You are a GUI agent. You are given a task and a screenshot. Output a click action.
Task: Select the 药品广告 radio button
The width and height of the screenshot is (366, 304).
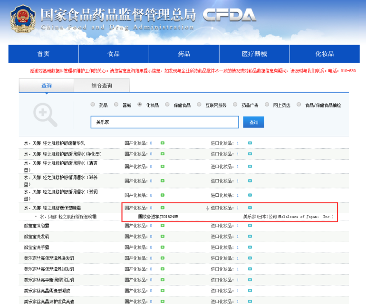pyautogui.click(x=235, y=104)
